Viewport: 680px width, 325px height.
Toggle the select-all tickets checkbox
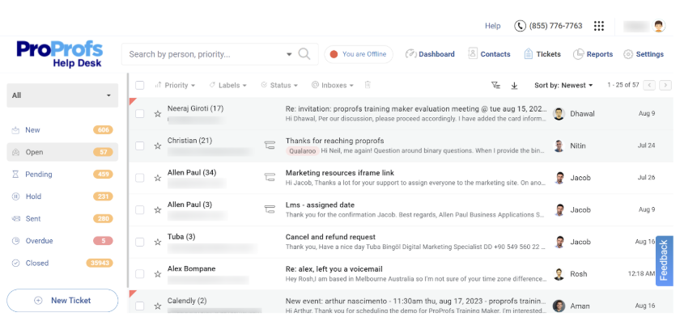[139, 86]
